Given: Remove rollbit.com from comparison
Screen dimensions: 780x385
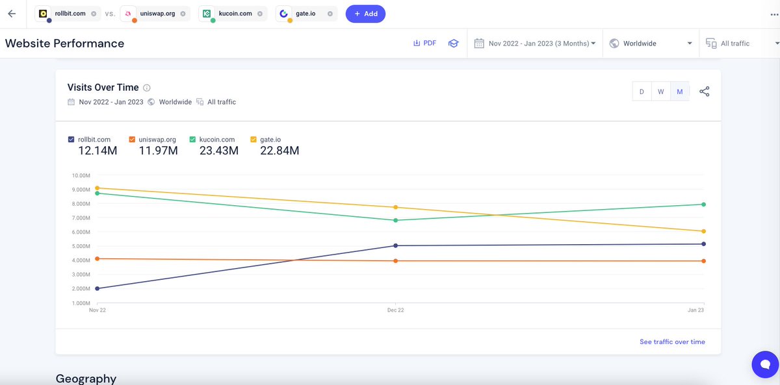Looking at the screenshot, I should 94,14.
